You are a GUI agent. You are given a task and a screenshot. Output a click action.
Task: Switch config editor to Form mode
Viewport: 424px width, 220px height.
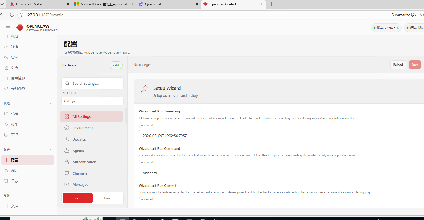[77, 198]
